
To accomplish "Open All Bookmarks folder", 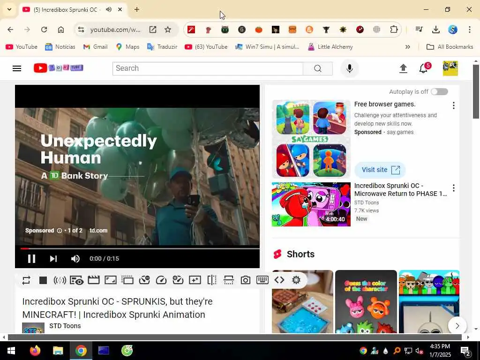I will click(x=450, y=47).
